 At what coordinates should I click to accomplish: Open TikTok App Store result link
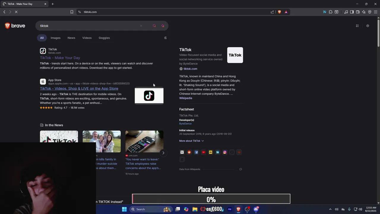(79, 89)
